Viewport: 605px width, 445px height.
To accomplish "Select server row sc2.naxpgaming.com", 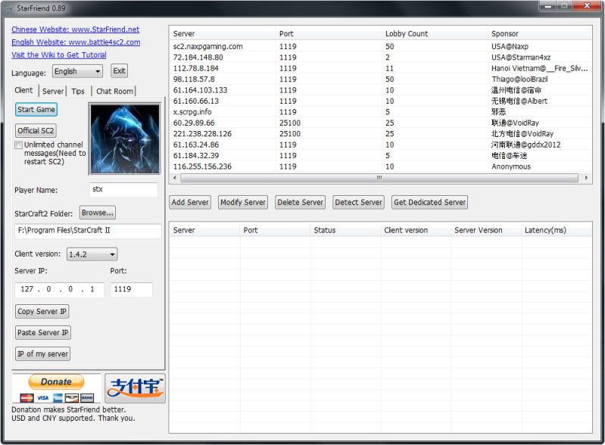I will 380,46.
